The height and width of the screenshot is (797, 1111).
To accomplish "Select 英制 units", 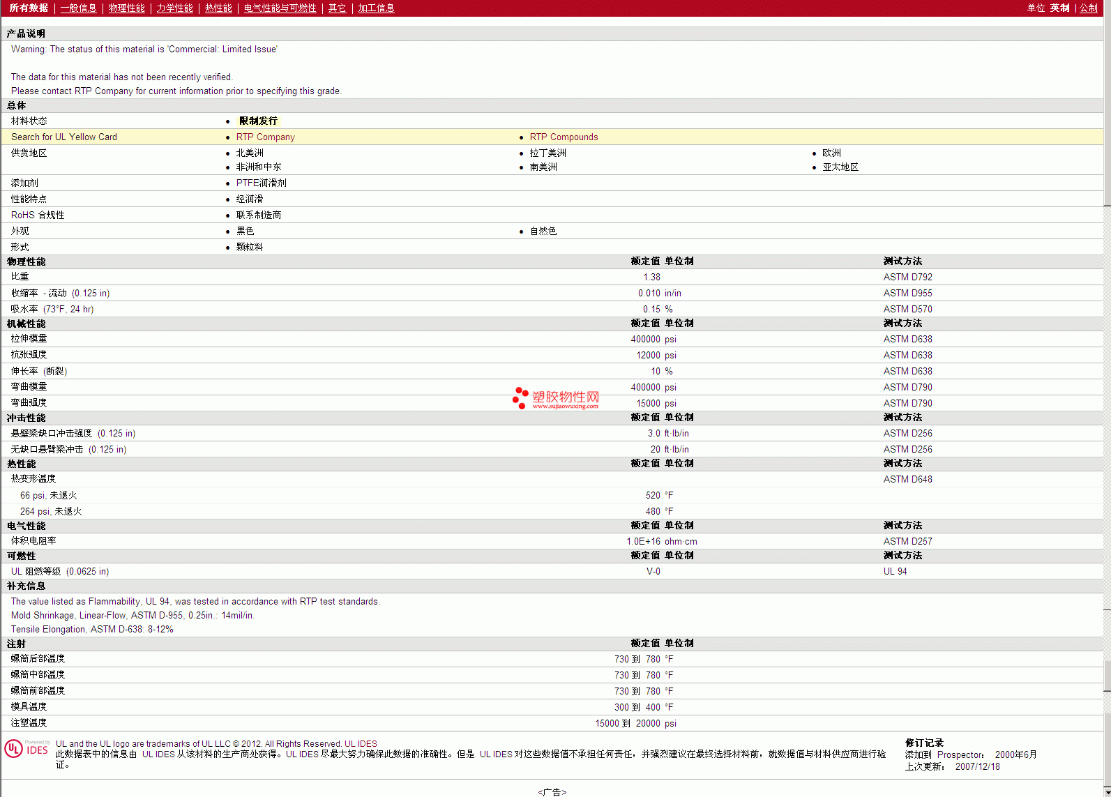I will click(x=1059, y=8).
